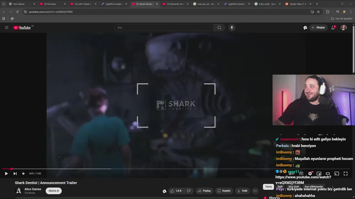Dislike the Shark Dentist video
The image size is (355, 199).
(189, 191)
